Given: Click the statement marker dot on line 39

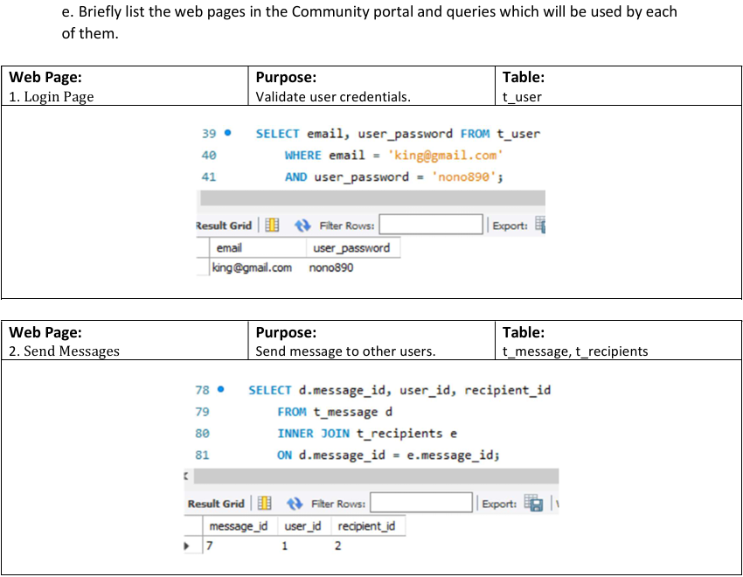Looking at the screenshot, I should [228, 134].
